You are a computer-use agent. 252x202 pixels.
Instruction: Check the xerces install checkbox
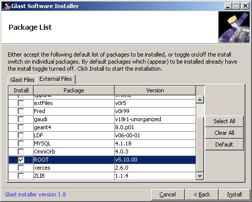(x=21, y=168)
